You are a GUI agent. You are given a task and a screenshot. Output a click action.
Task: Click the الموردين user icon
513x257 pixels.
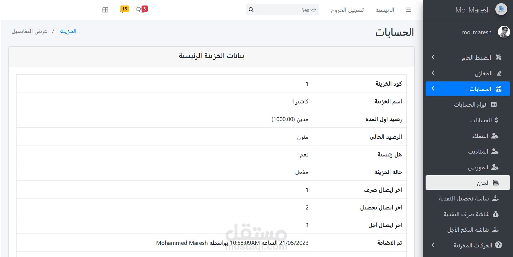[x=495, y=167]
